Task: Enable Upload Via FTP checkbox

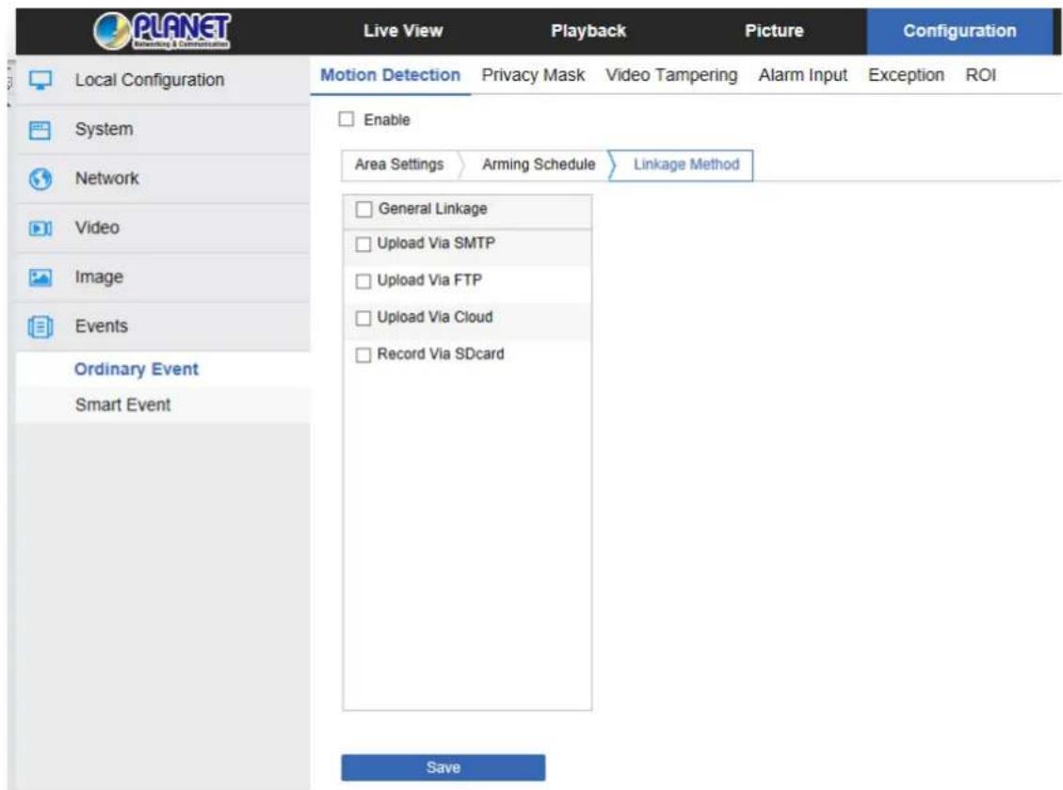Action: point(363,281)
